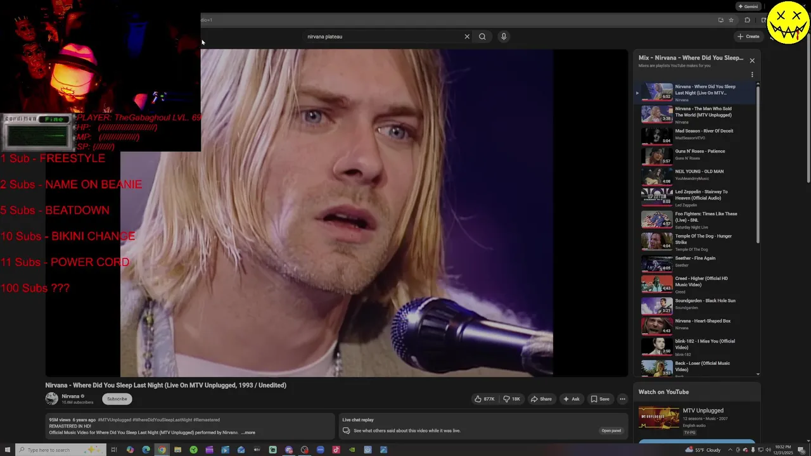The width and height of the screenshot is (811, 456).
Task: Click the #MTVUnplugged hashtag
Action: pos(114,420)
